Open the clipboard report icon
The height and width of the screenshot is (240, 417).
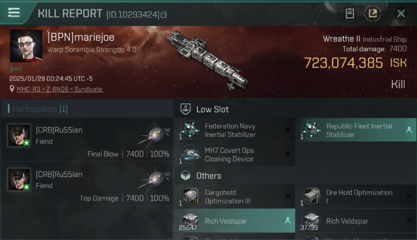350,13
